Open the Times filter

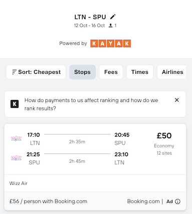140,72
